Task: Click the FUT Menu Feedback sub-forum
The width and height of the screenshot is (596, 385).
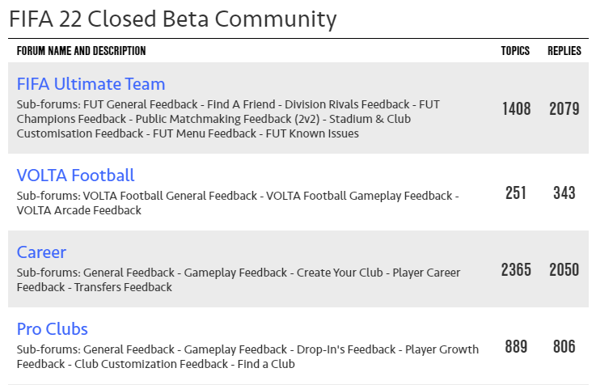Action: (205, 133)
